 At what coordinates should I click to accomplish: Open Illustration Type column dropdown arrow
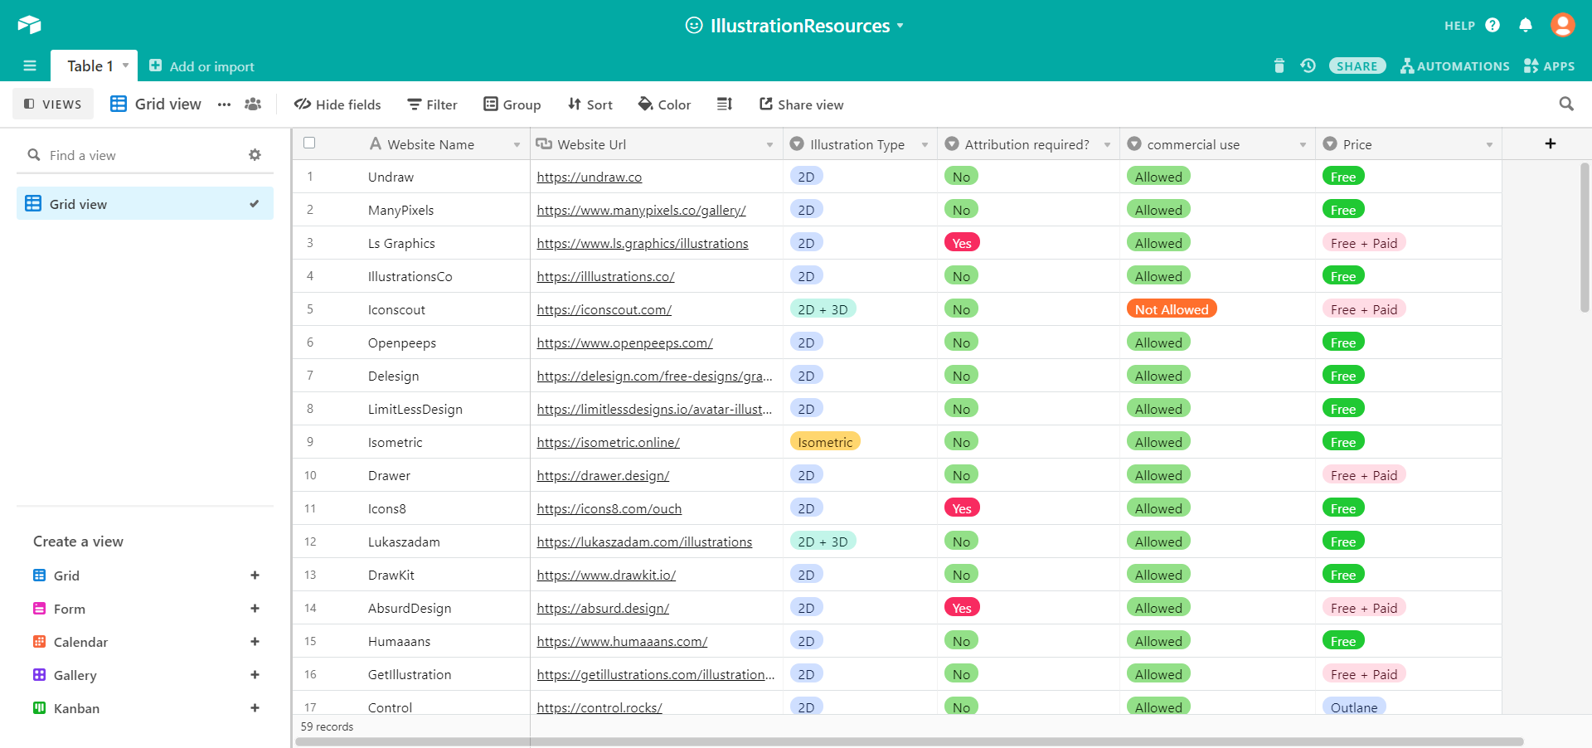coord(925,144)
